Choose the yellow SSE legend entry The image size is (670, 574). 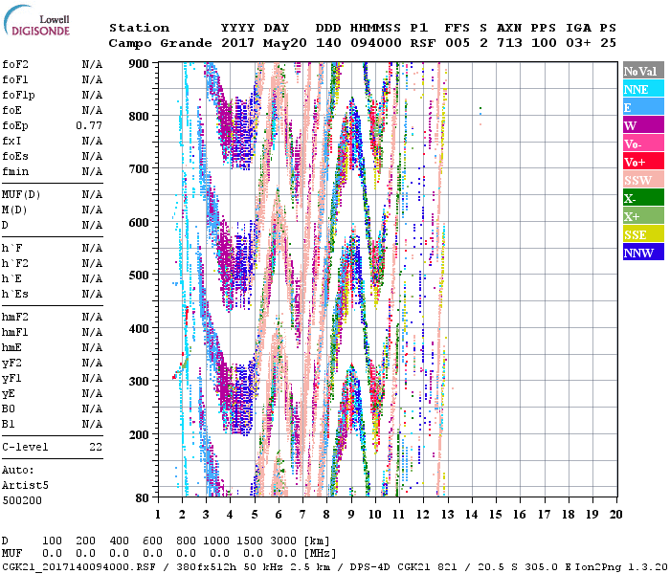pos(642,234)
